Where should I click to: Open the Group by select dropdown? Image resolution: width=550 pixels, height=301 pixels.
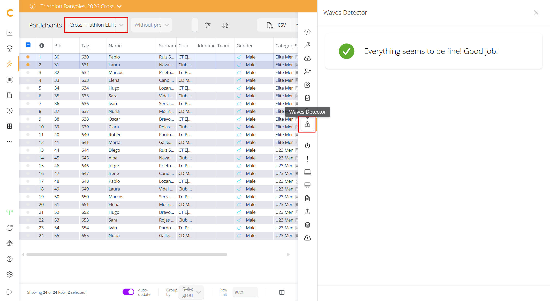[191, 292]
